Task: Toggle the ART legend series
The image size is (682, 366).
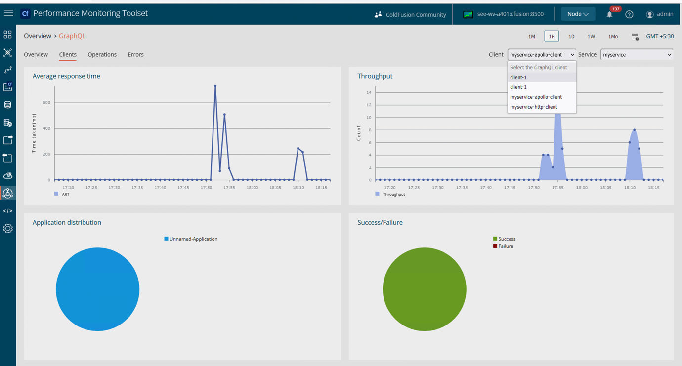Action: 62,194
